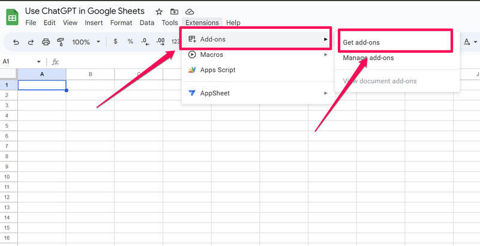The image size is (480, 246).
Task: Click the select-all corner box
Action: [x=8, y=74]
